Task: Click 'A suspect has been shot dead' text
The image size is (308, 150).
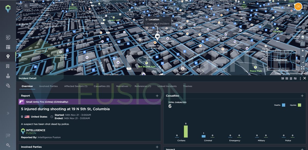Action: [45, 124]
